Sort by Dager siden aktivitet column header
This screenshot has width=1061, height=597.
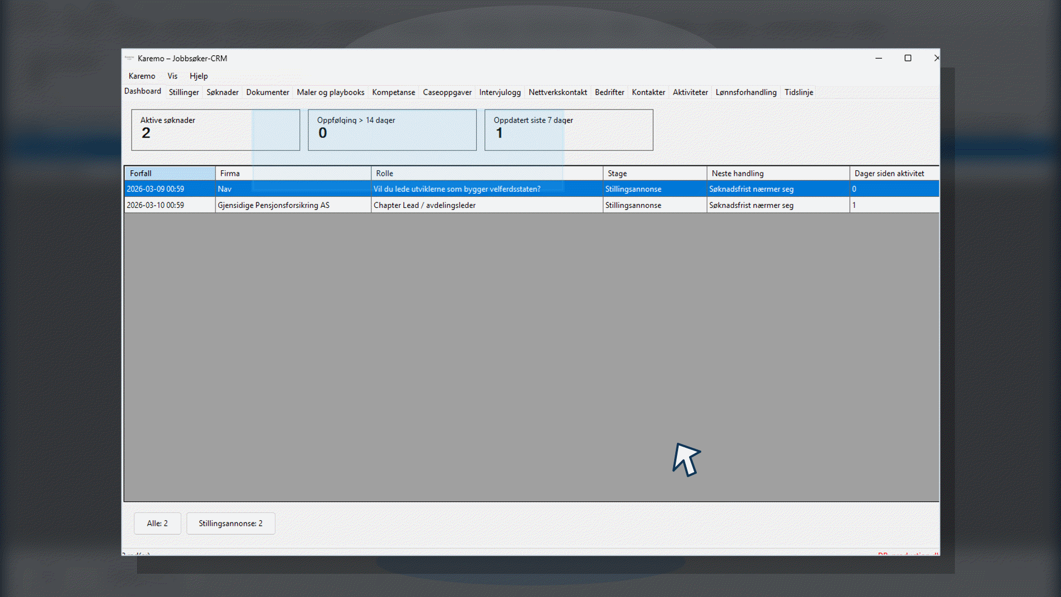pos(894,174)
